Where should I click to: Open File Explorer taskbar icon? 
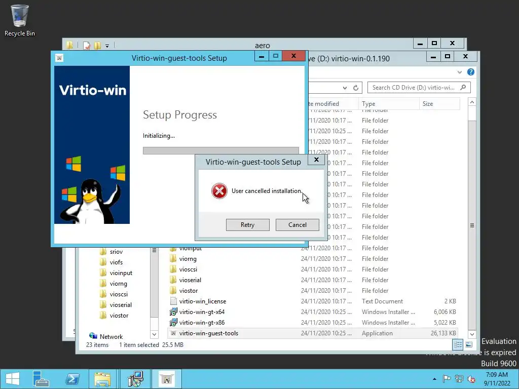(x=102, y=379)
